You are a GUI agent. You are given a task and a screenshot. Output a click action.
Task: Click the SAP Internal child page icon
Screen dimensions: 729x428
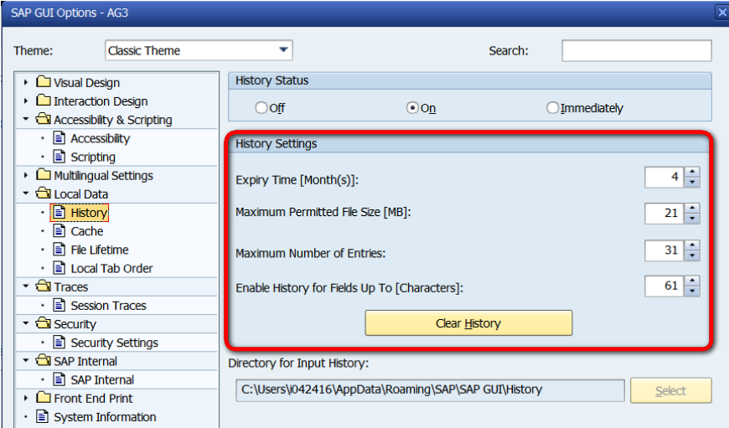pos(59,379)
